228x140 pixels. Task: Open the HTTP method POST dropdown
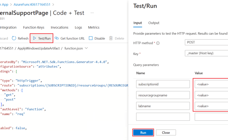click(206, 42)
